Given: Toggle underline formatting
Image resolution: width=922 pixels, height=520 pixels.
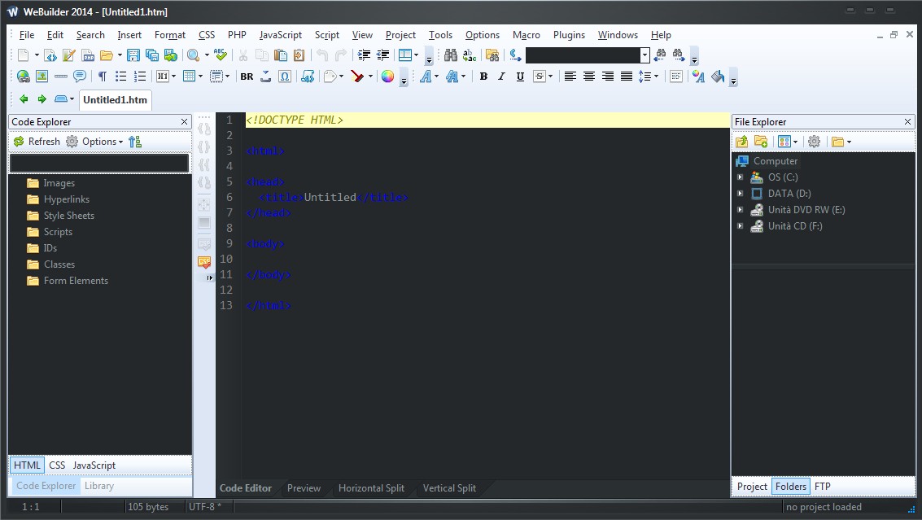Looking at the screenshot, I should point(520,76).
